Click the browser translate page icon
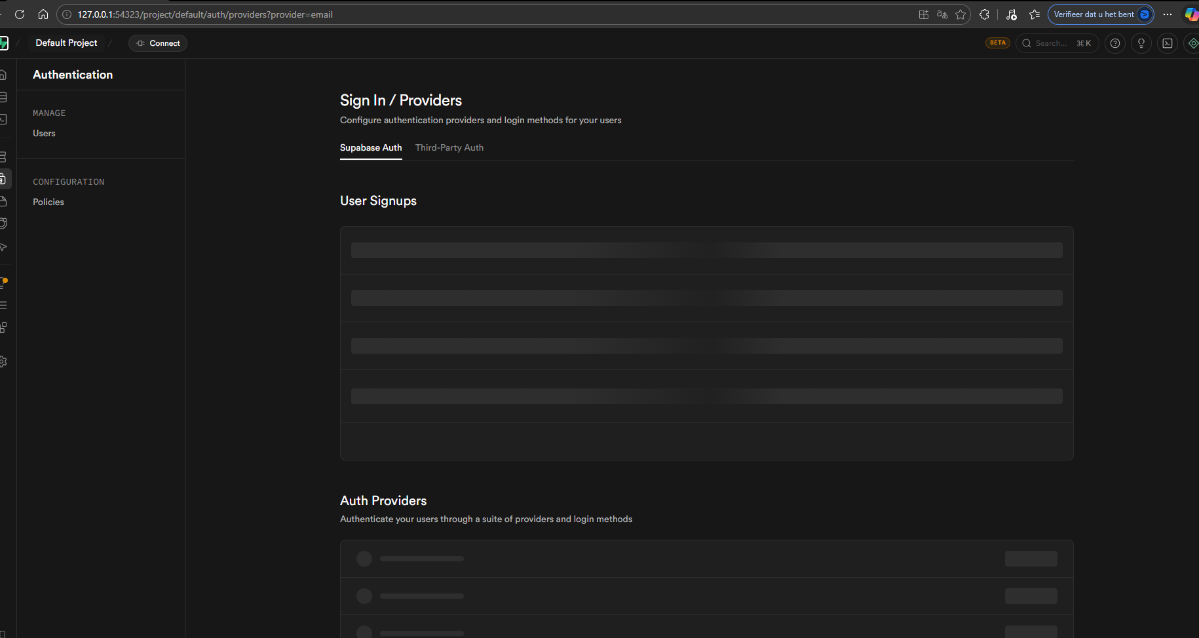Viewport: 1199px width, 638px height. 942,14
